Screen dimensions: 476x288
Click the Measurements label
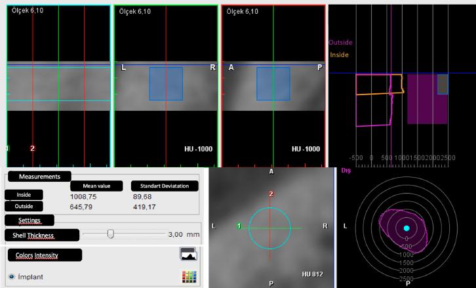(x=39, y=176)
